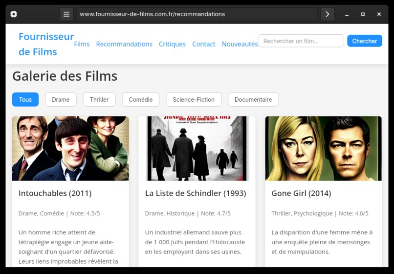Click 'Drame, Comédie | Note: 4.5/5' text
The width and height of the screenshot is (394, 274).
(x=59, y=213)
